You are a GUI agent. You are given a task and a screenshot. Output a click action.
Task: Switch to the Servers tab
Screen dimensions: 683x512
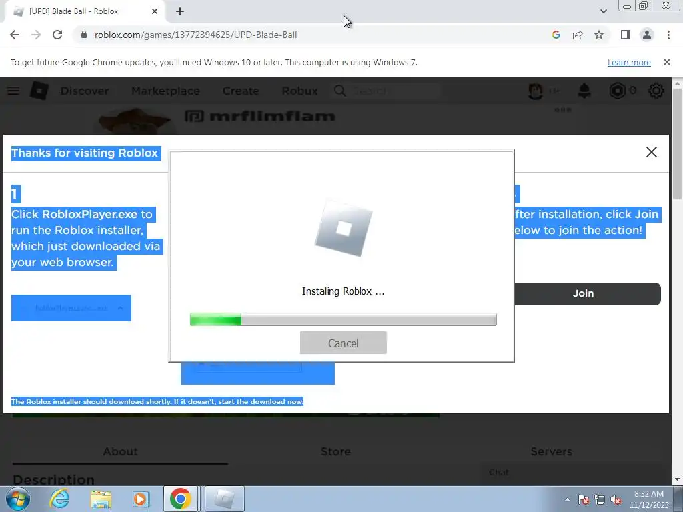tap(551, 451)
